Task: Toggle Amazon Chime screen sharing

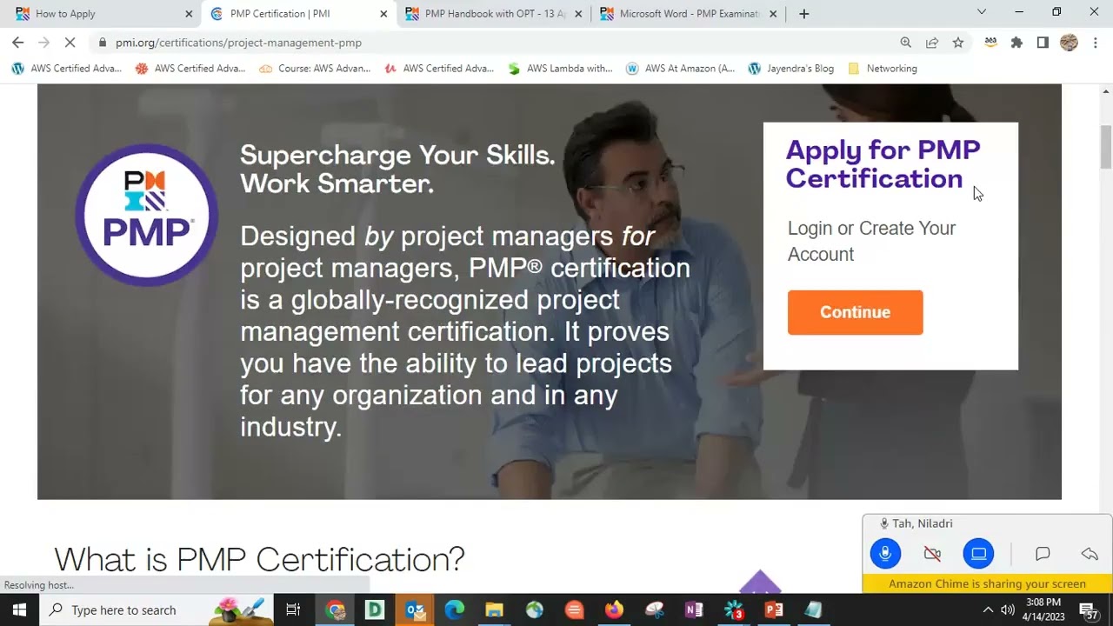Action: (979, 554)
